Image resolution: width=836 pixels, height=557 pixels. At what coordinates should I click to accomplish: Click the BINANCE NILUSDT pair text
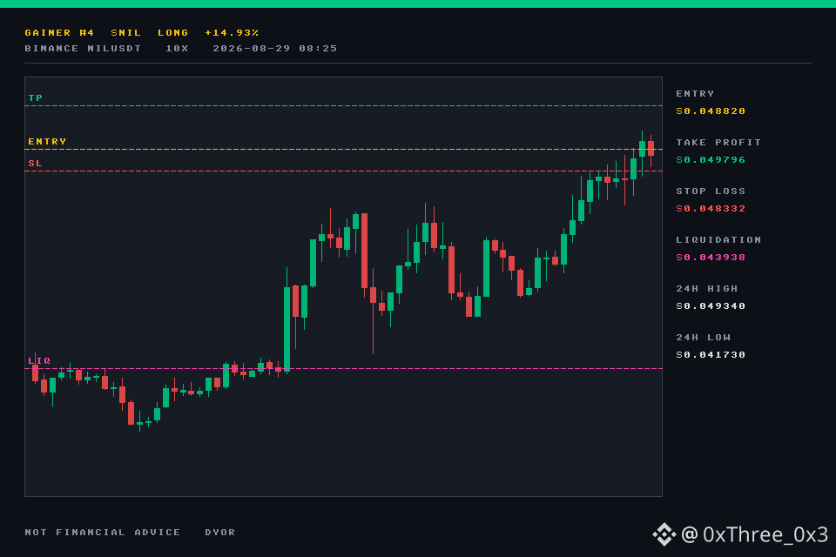[83, 49]
